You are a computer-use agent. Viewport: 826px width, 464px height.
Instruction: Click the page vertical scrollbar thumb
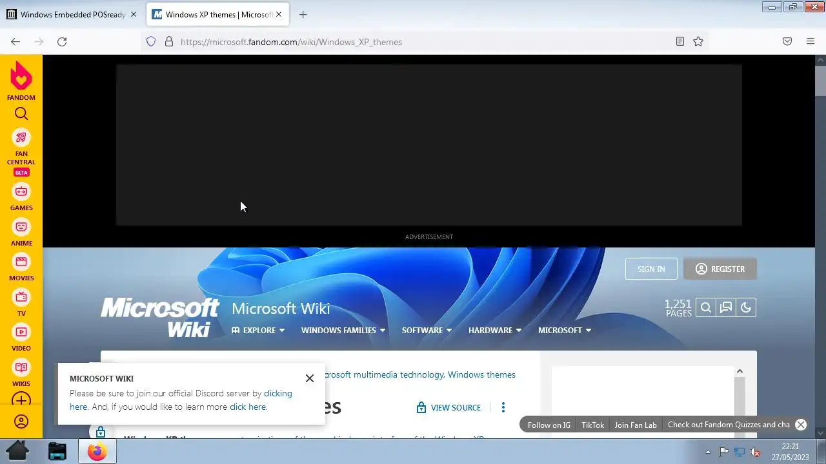[820, 81]
